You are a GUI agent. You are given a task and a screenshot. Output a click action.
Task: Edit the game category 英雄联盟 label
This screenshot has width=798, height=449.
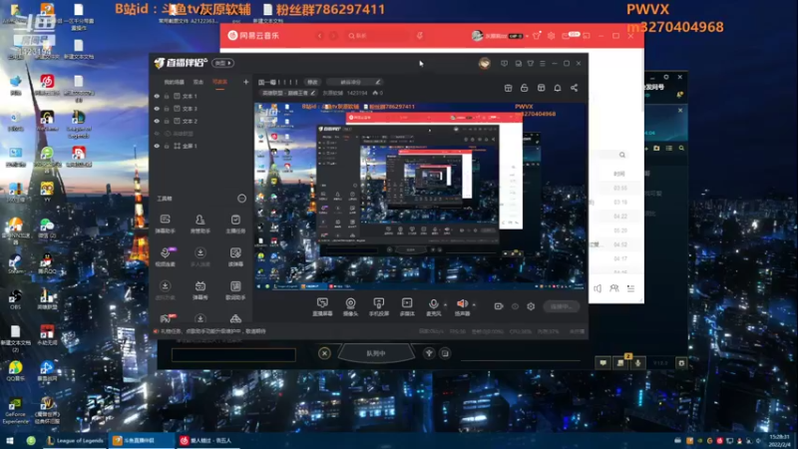tap(288, 93)
